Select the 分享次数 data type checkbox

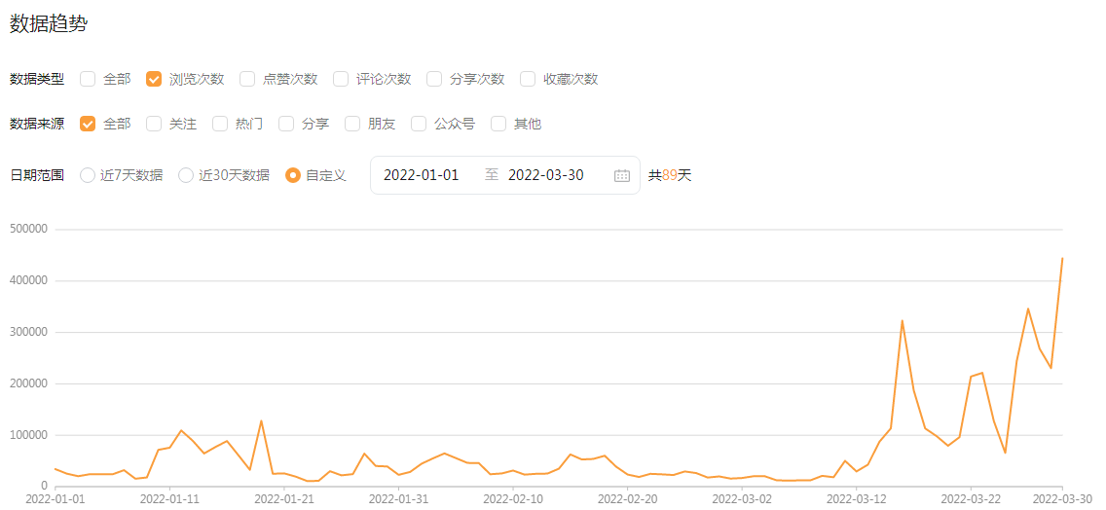(434, 79)
